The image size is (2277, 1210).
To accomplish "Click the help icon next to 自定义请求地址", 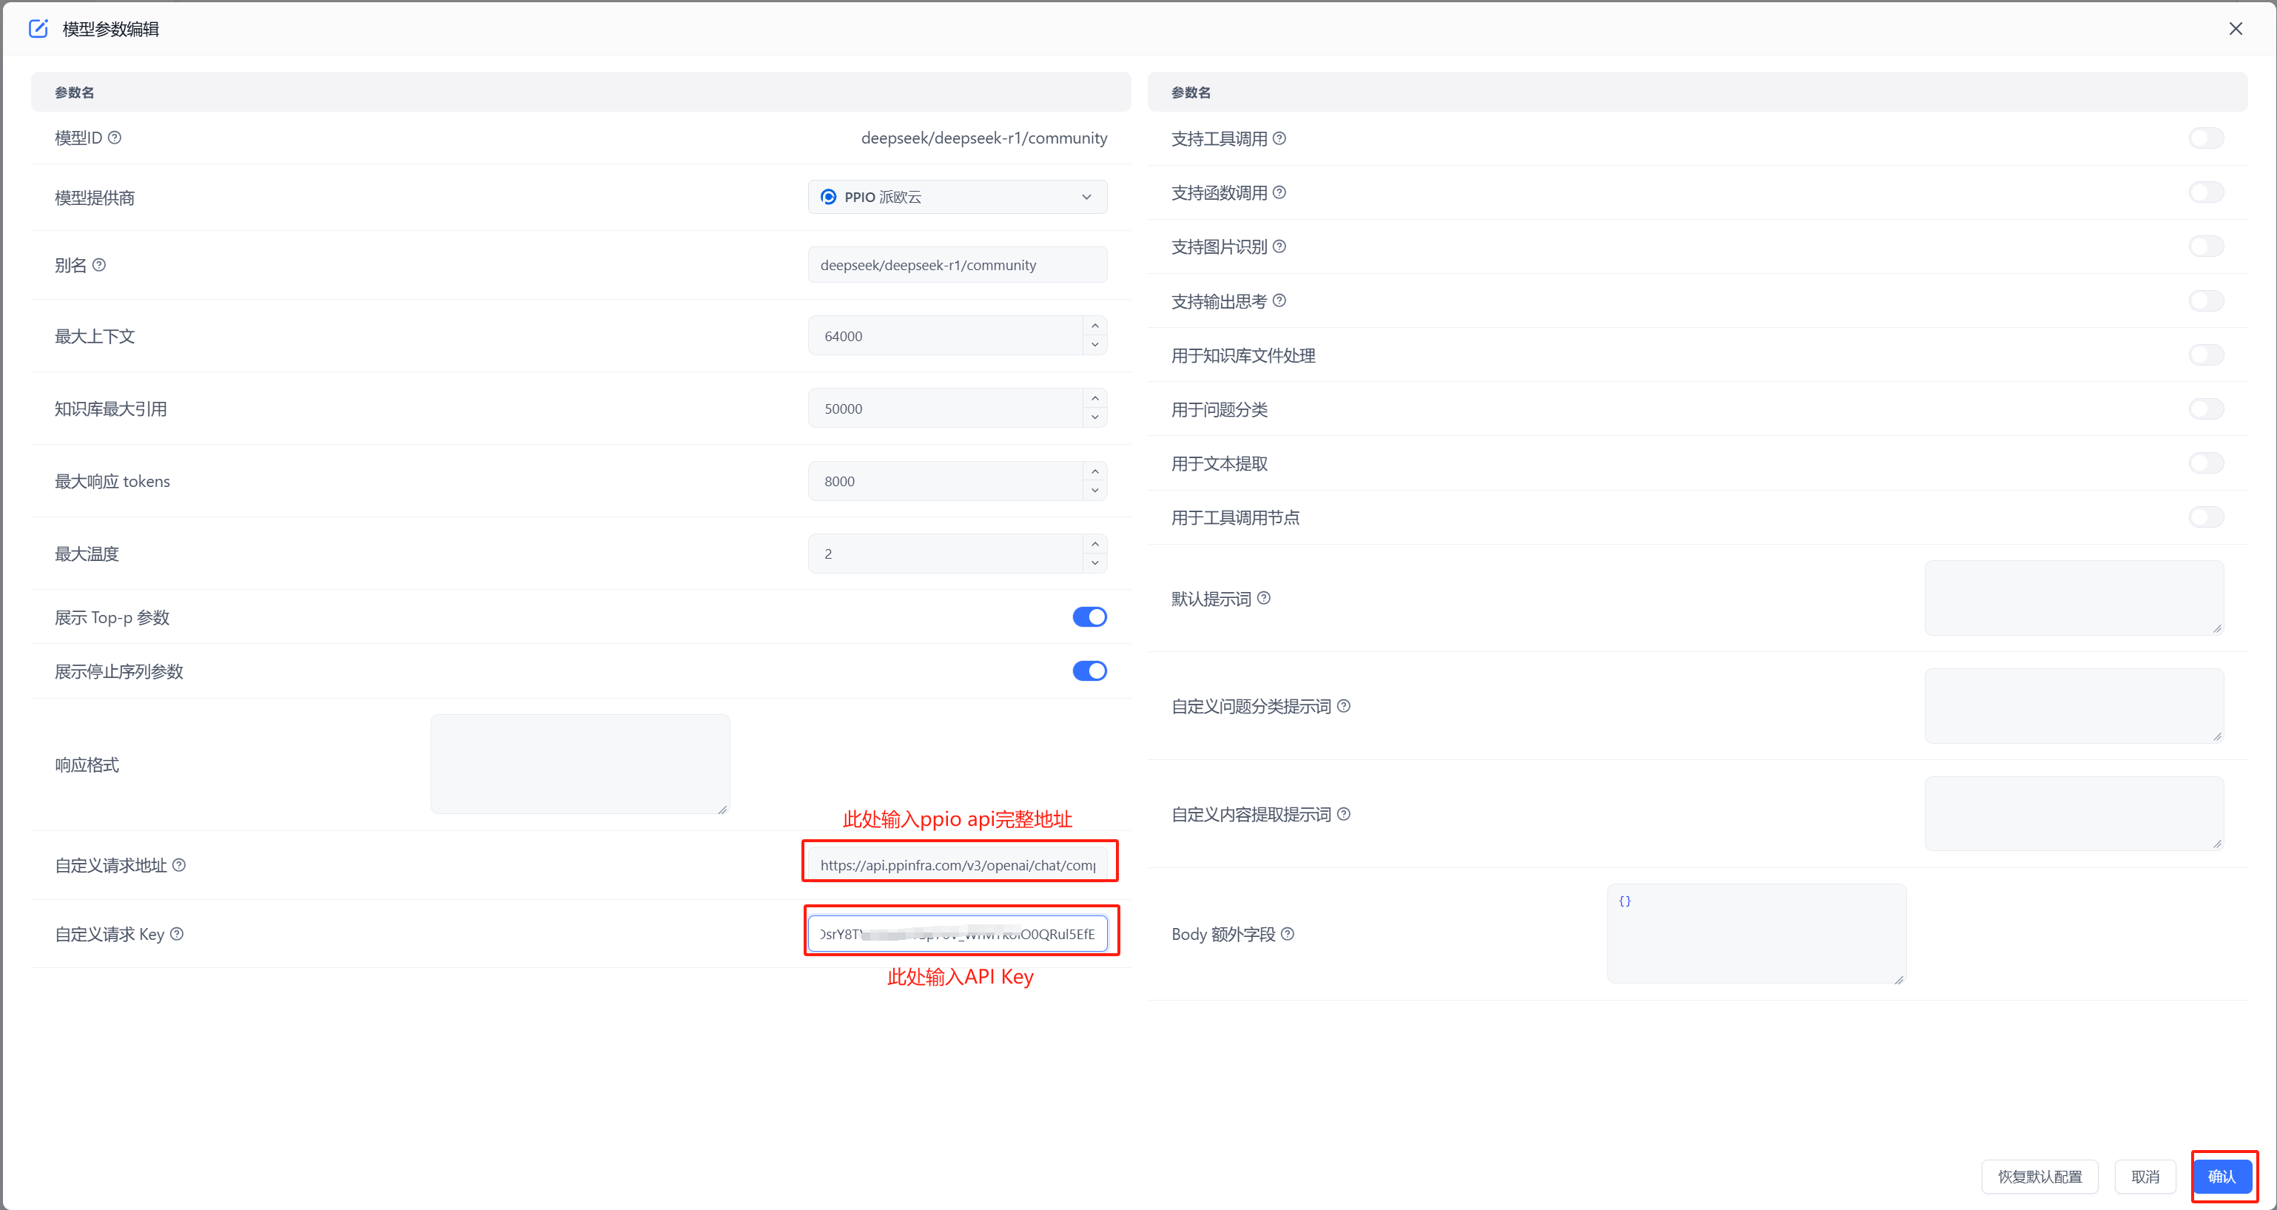I will pos(181,864).
